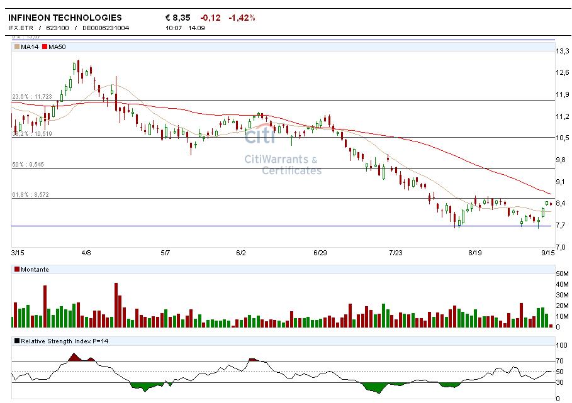
Task: Click the 38,2% : 10,519 Fibonacci label
Action: tap(32, 134)
